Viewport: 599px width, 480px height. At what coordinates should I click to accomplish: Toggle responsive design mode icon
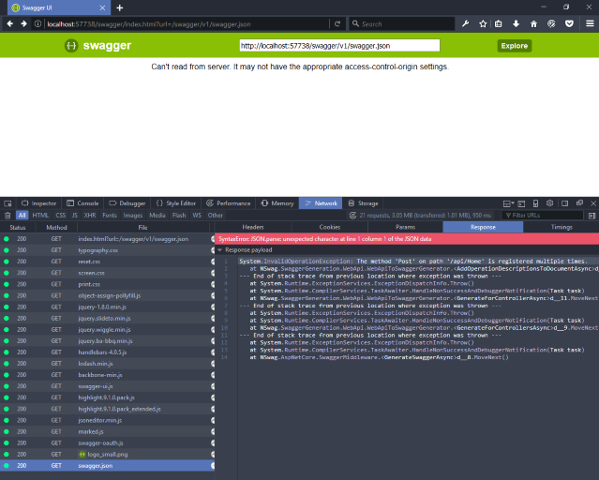pyautogui.click(x=535, y=203)
